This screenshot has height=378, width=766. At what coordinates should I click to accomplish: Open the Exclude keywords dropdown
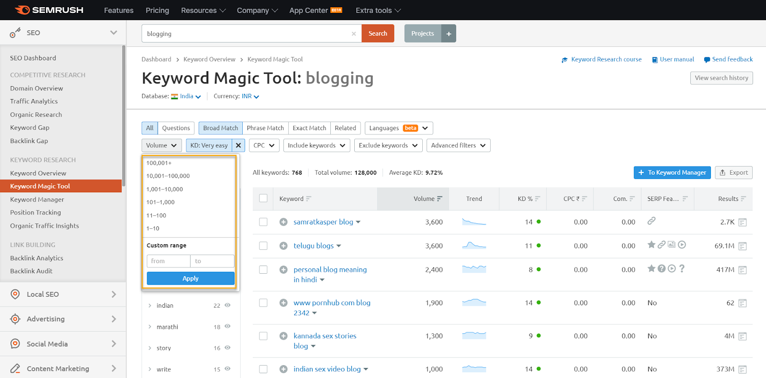coord(388,145)
